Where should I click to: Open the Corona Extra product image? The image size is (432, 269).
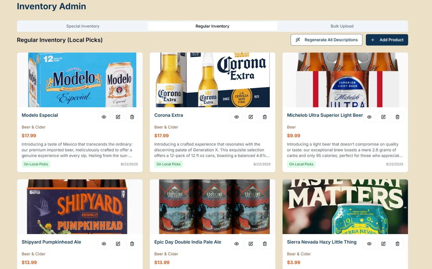212,80
